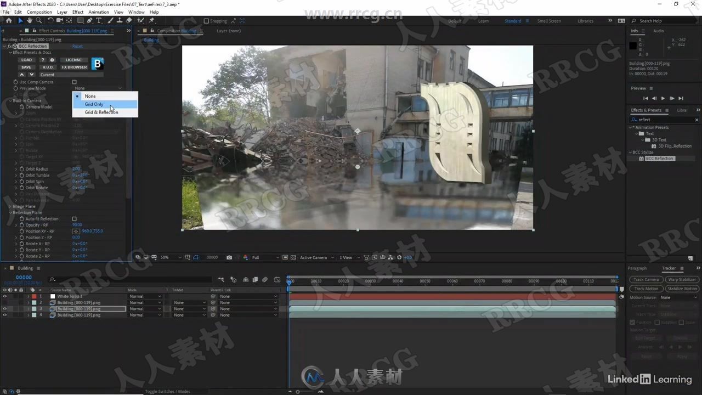
Task: Click Reset for BCC Reflection
Action: point(77,46)
